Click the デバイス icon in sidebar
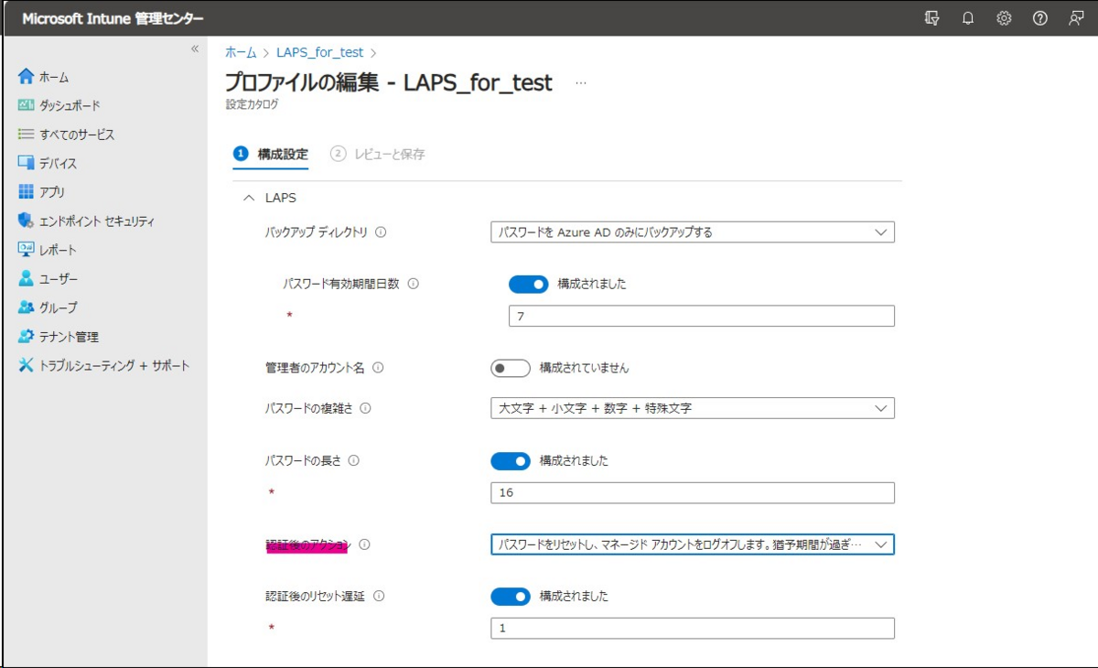Viewport: 1098px width, 668px height. click(x=26, y=163)
